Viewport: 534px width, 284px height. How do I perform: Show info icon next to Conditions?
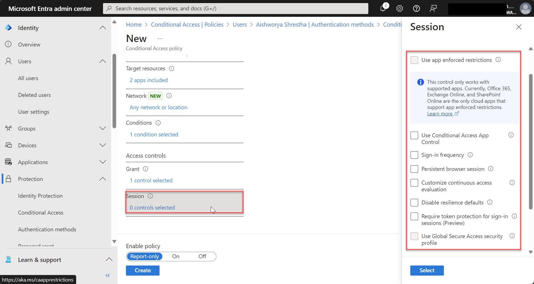pyautogui.click(x=158, y=123)
